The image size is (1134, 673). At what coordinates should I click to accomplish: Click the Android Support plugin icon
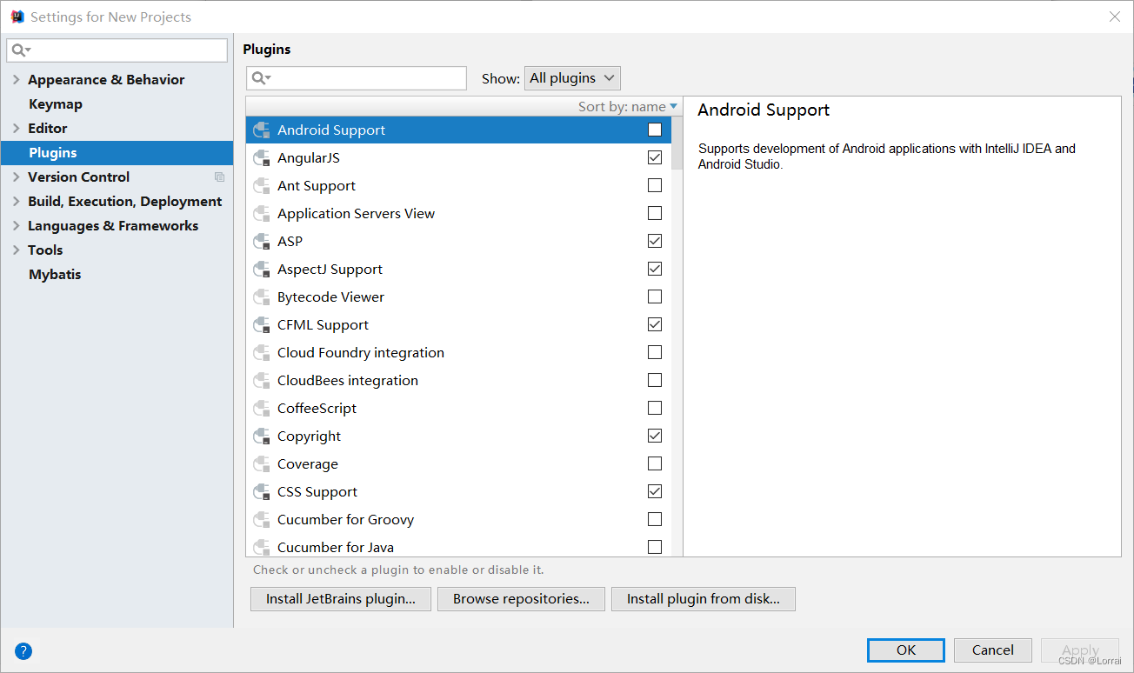coord(261,130)
